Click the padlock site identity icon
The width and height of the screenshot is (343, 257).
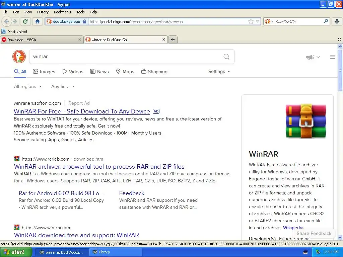[84, 21]
